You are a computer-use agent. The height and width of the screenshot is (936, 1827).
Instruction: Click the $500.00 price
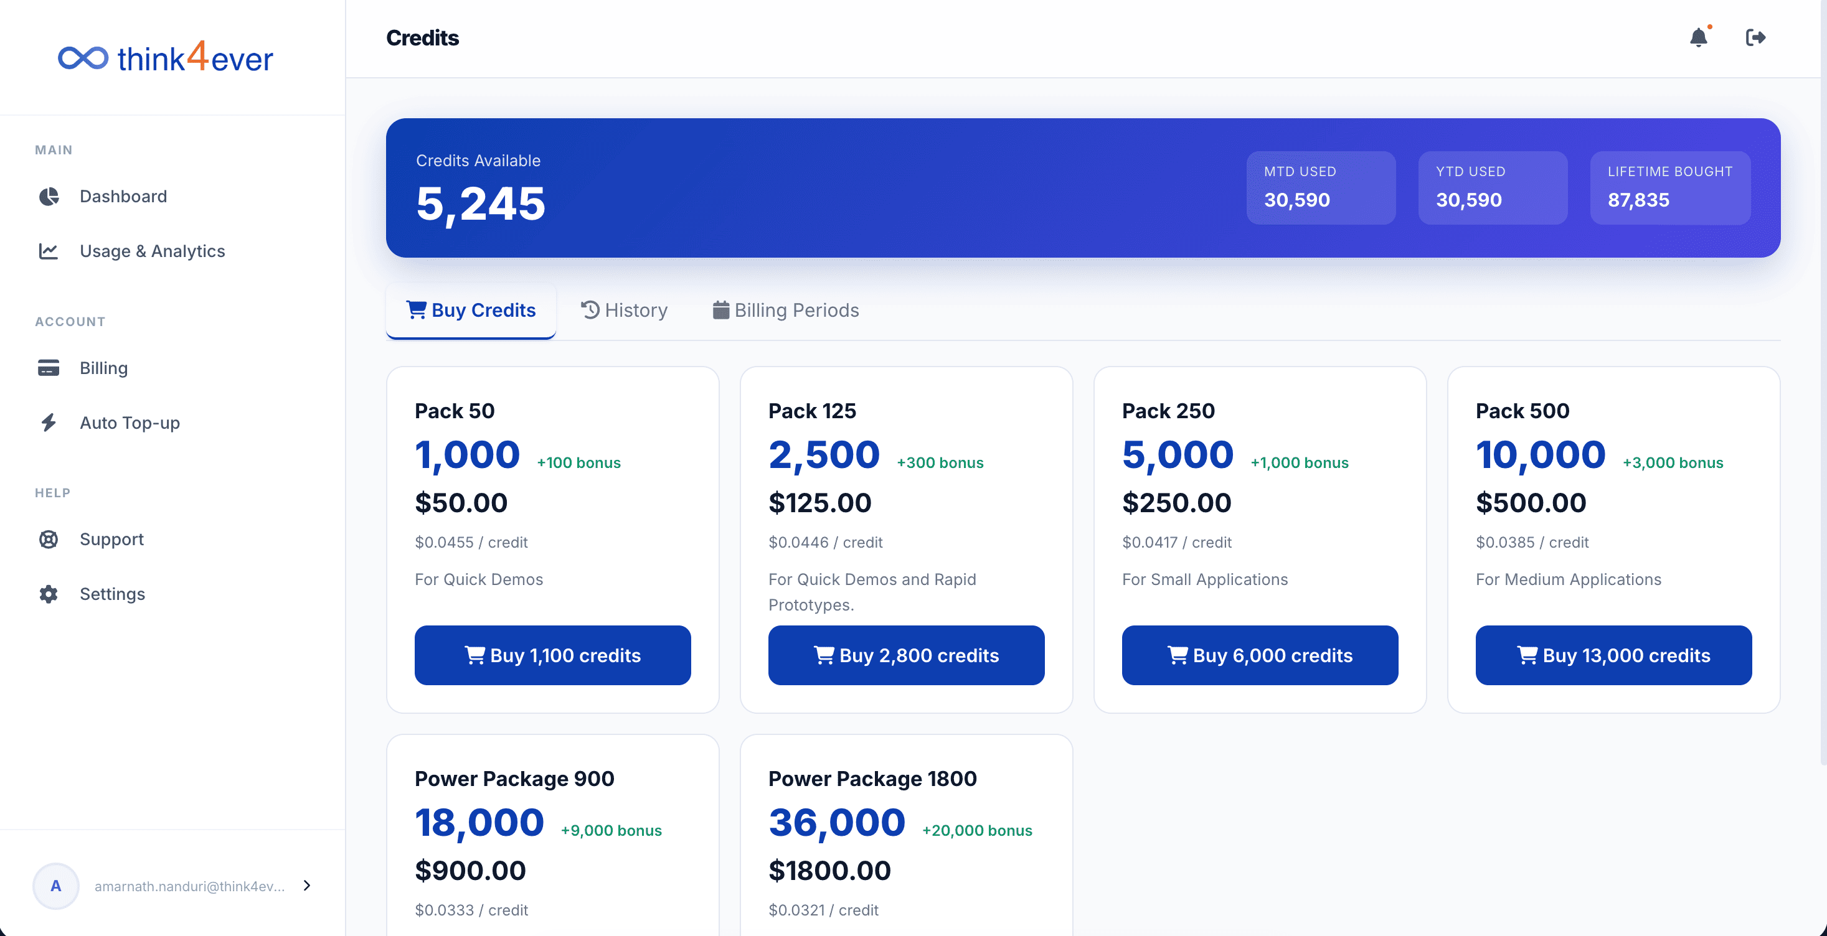click(x=1531, y=503)
